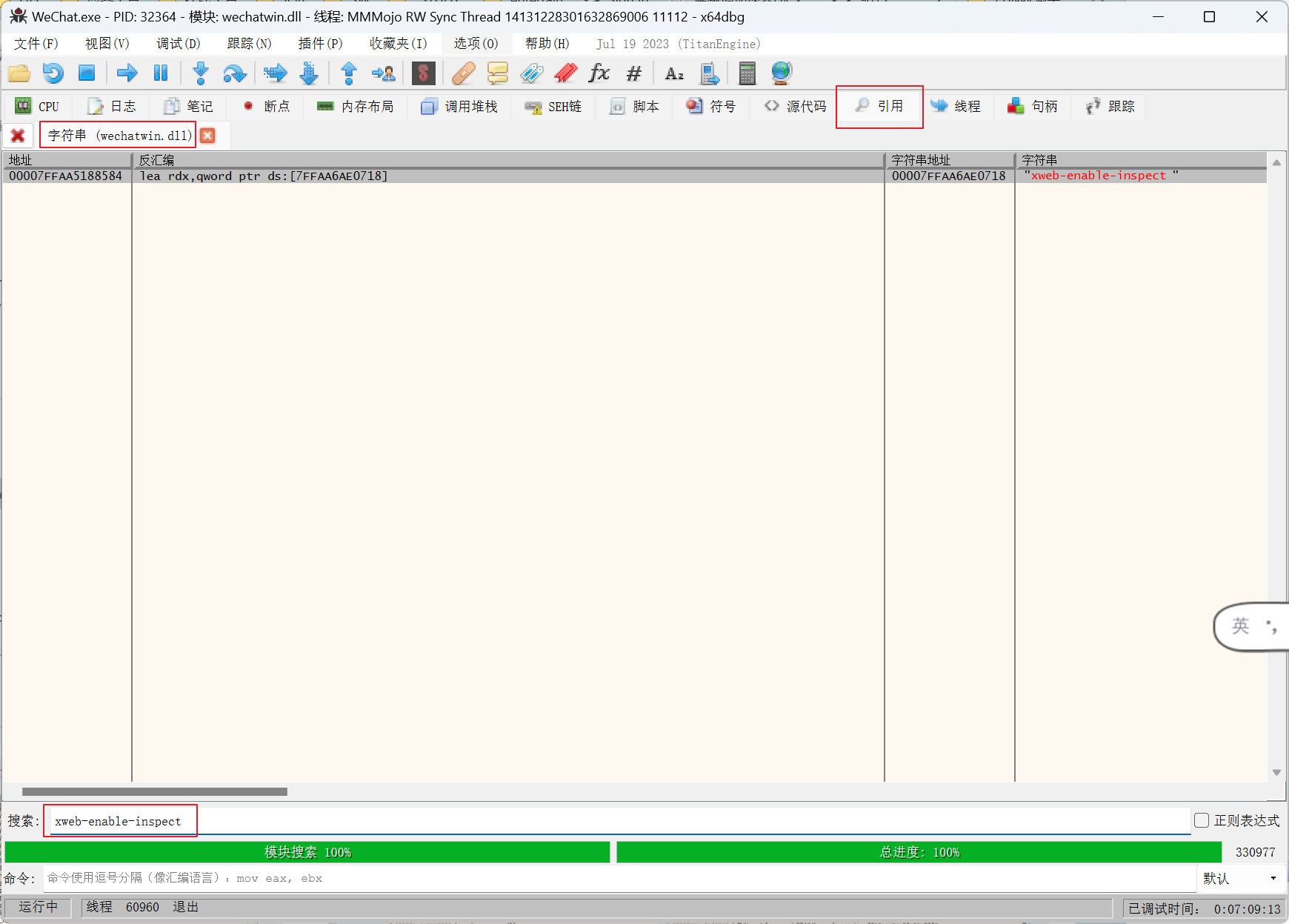Select the 字符串 (wechatwin.dll) results tab
1289x924 pixels.
119,136
